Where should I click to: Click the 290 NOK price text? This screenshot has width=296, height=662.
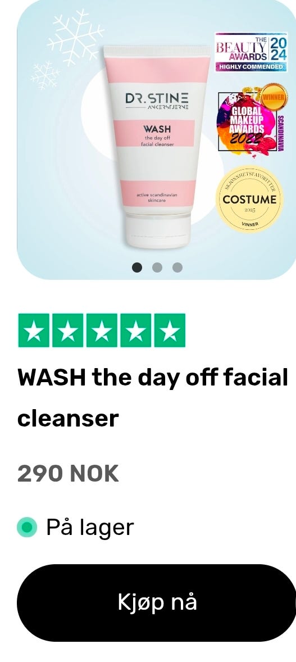pyautogui.click(x=68, y=473)
